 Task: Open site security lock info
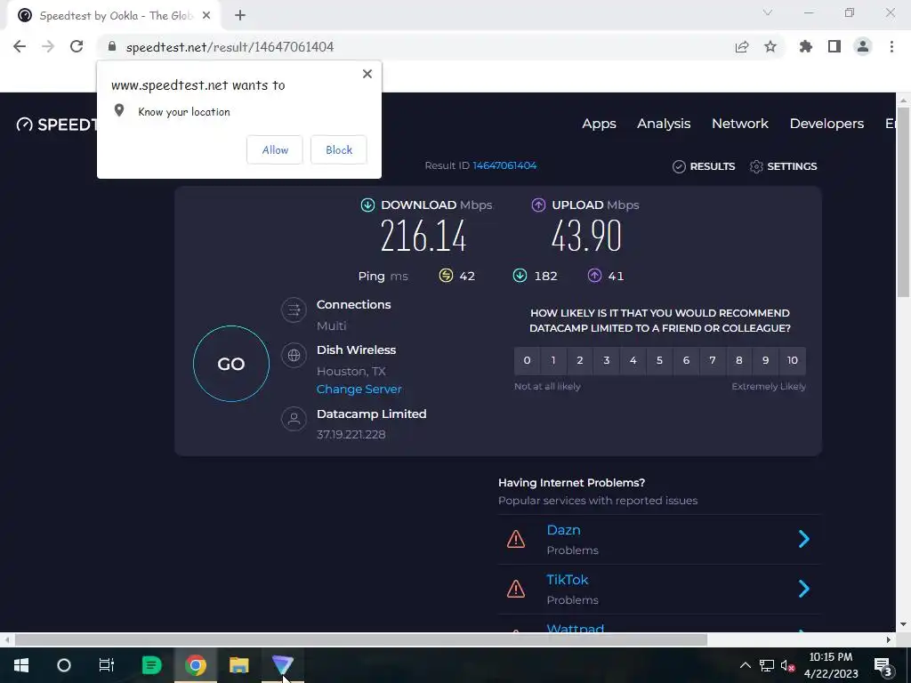click(112, 46)
